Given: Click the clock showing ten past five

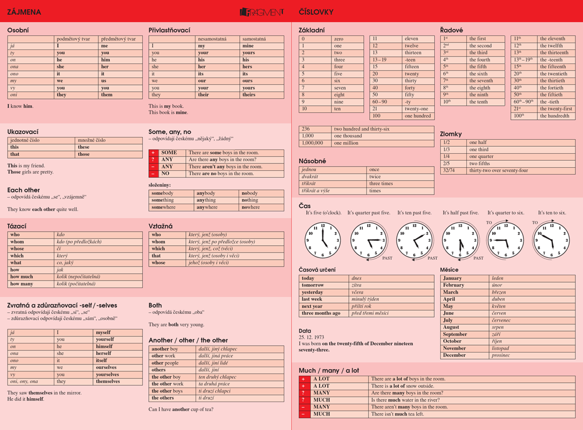Looking at the screenshot, I should point(414,239).
